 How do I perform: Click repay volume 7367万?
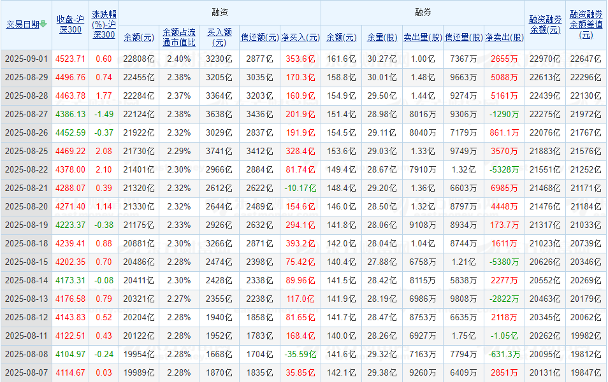pos(463,59)
